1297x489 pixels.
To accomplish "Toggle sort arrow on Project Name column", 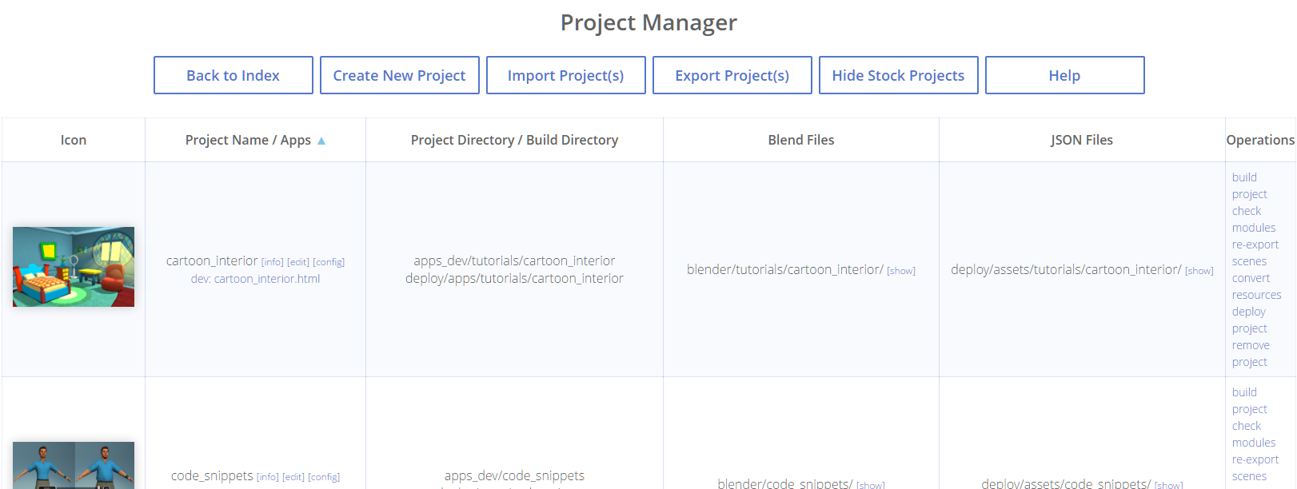I will (321, 141).
